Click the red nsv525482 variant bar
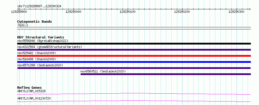Viewport: 259px width, 105px height. [x=134, y=56]
